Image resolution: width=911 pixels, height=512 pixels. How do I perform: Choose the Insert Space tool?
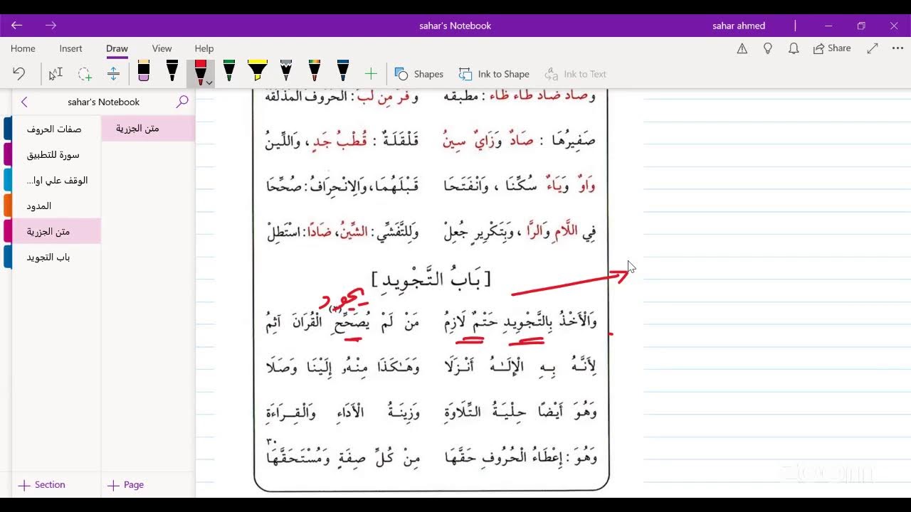click(113, 74)
